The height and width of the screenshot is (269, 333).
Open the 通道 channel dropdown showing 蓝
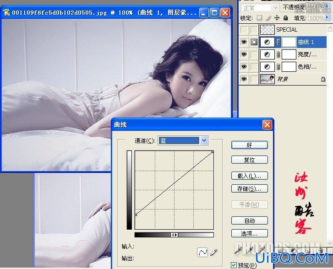[x=183, y=140]
